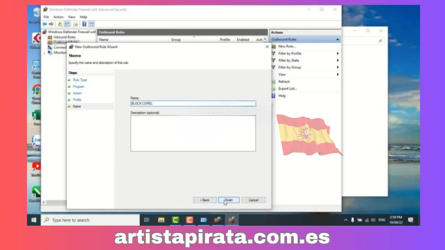Click the Name field containing BLOCK COREL

[193, 103]
